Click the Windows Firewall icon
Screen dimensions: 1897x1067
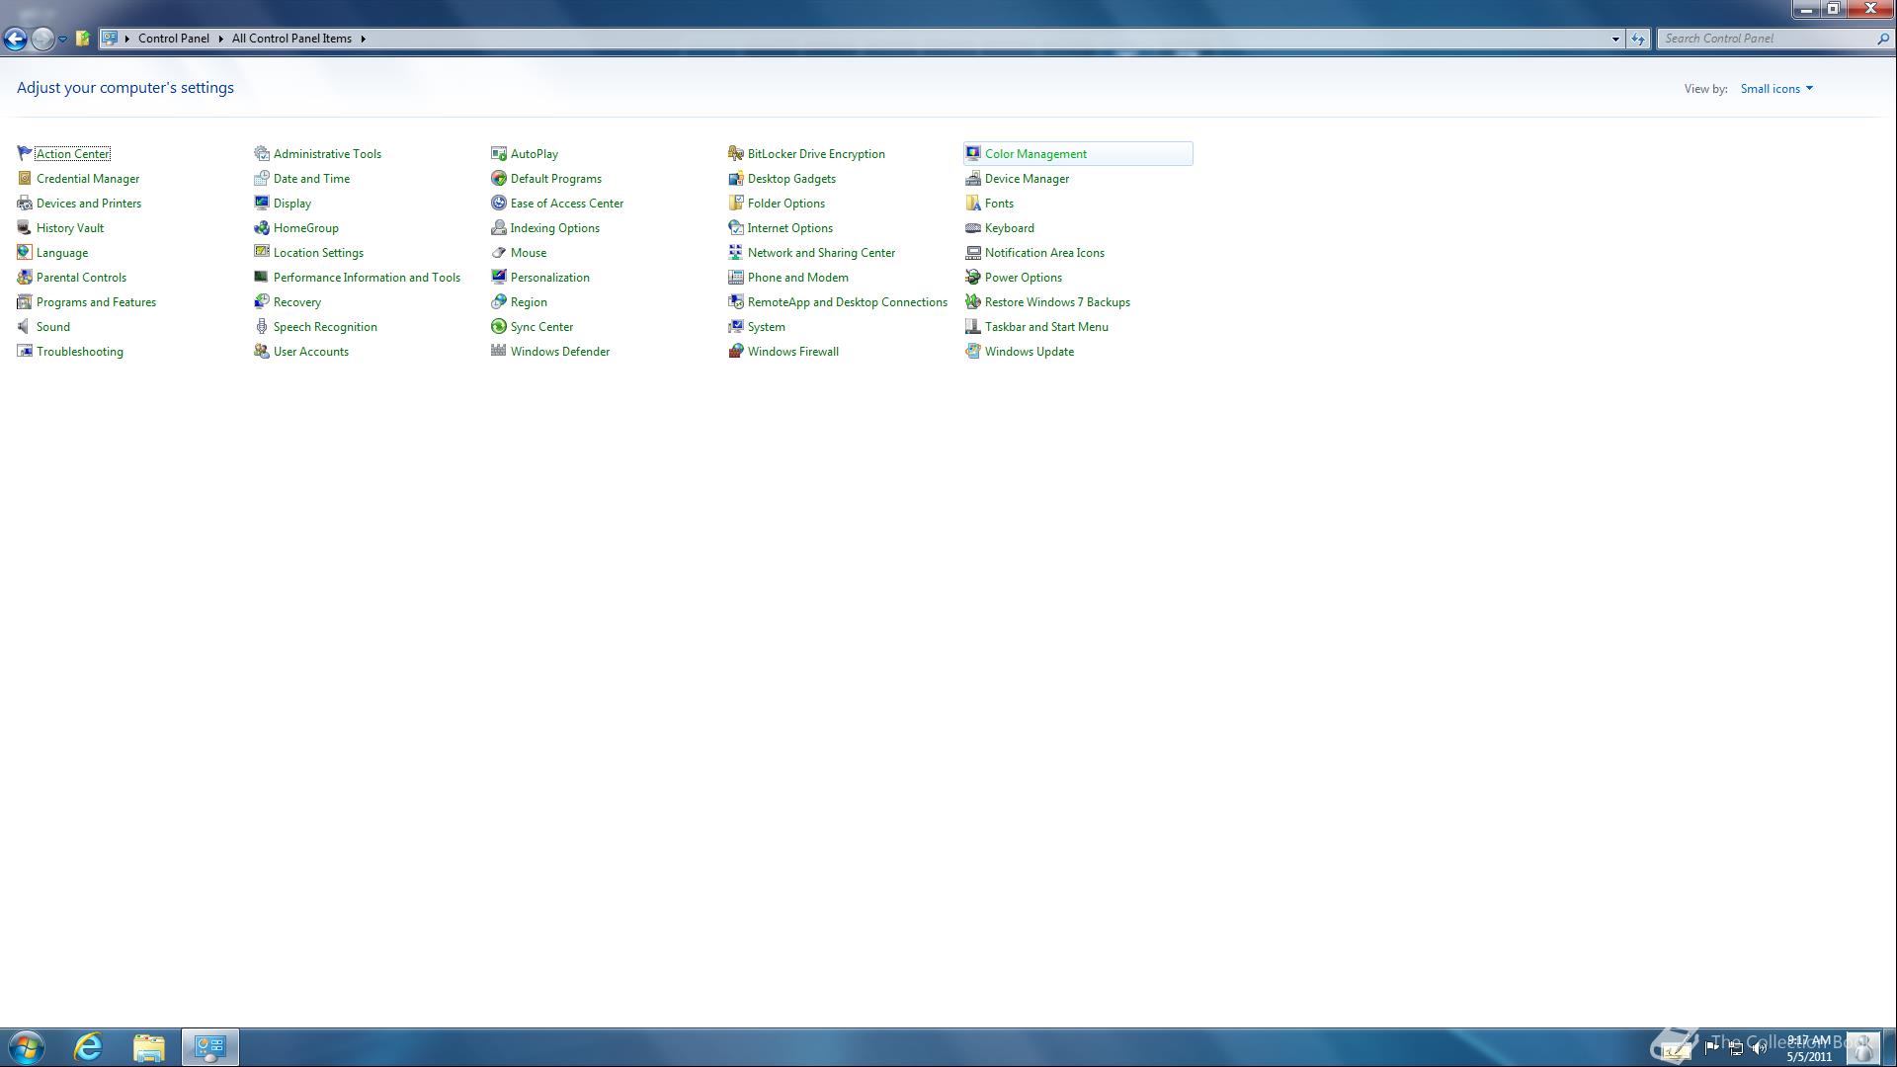coord(736,351)
